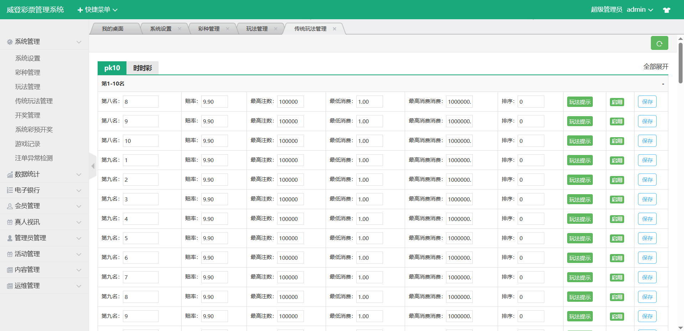Click the 运维管理 sidebar icon
Viewport: 684px width, 331px height.
(x=10, y=286)
